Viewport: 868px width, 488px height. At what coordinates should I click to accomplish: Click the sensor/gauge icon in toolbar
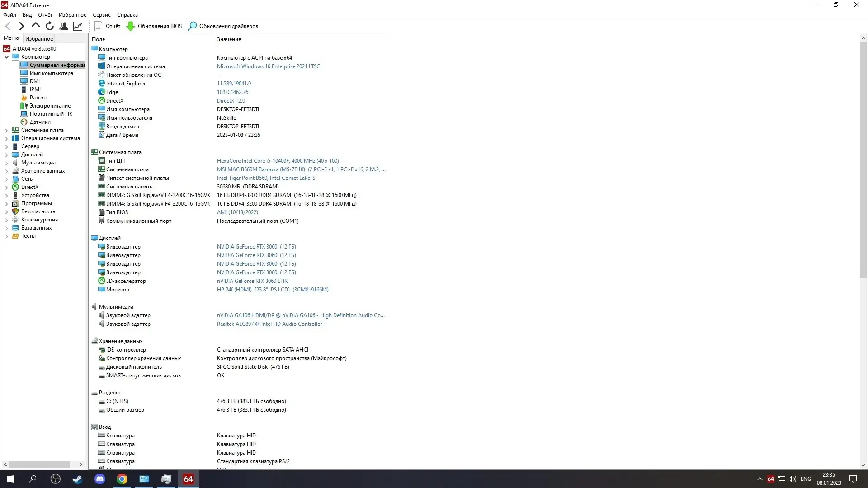(78, 26)
